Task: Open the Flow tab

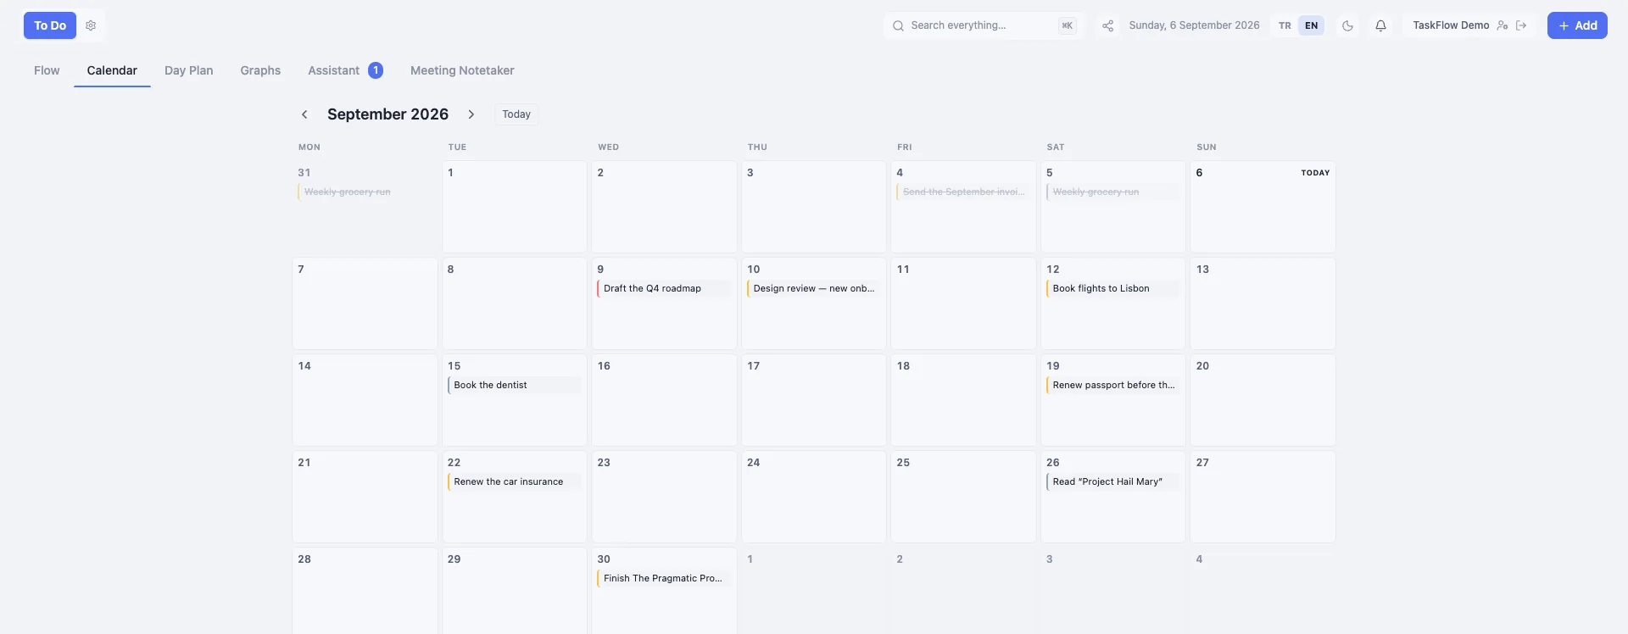Action: (47, 70)
